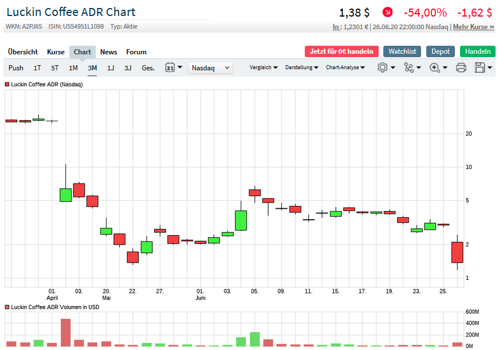This screenshot has height=350, width=499.
Task: Open the Vergleich dropdown
Action: click(264, 67)
